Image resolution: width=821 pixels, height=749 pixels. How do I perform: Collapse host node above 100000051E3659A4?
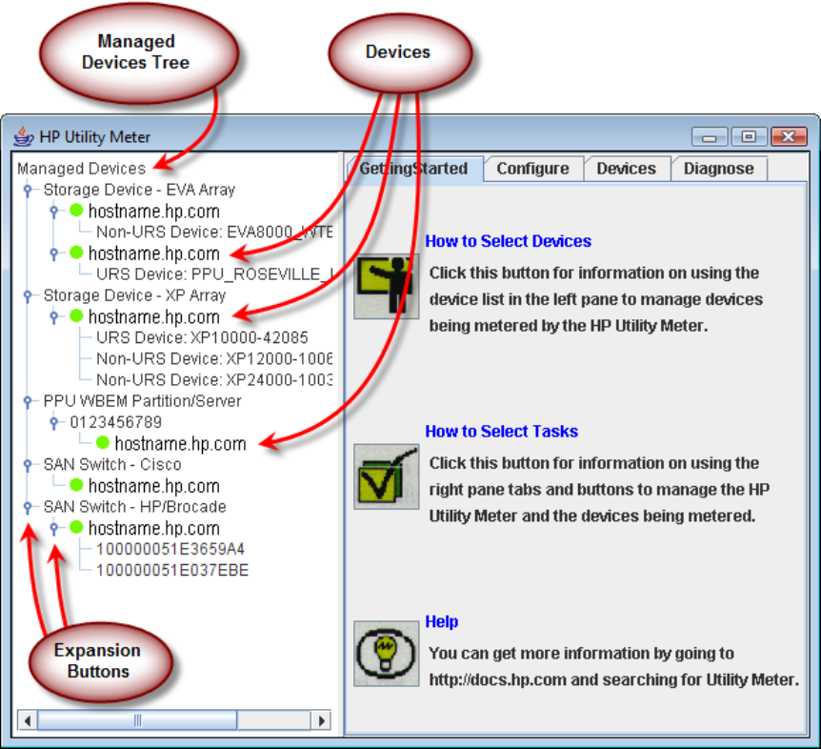coord(54,528)
